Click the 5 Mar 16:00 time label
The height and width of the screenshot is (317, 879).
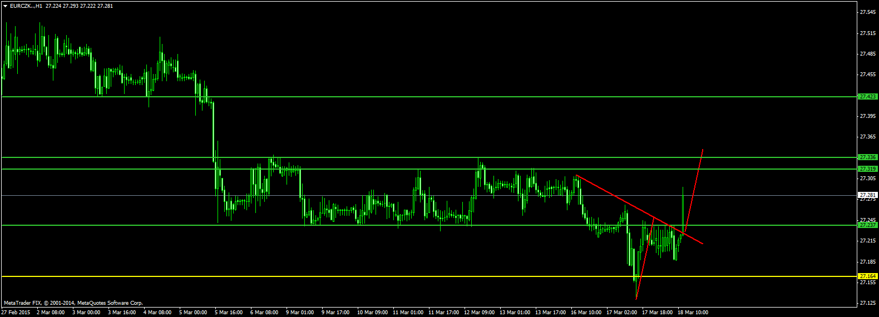[229, 313]
